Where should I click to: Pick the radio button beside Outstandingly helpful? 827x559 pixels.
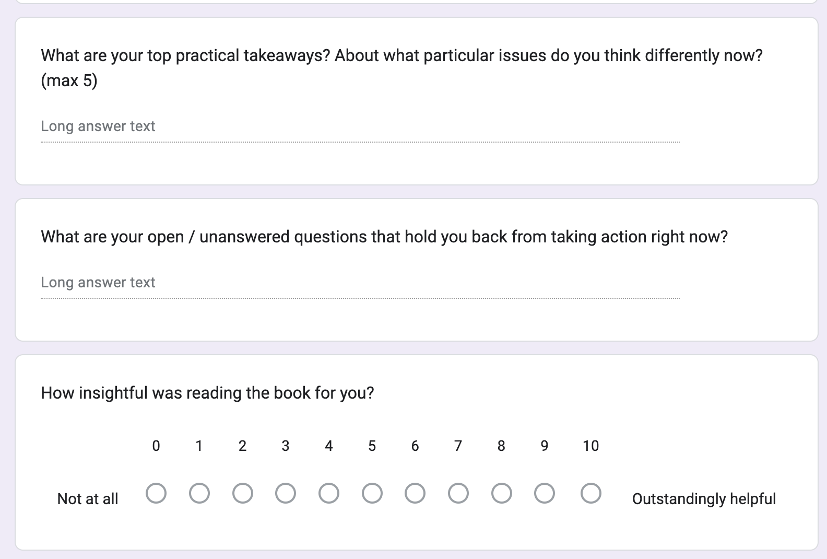(590, 493)
